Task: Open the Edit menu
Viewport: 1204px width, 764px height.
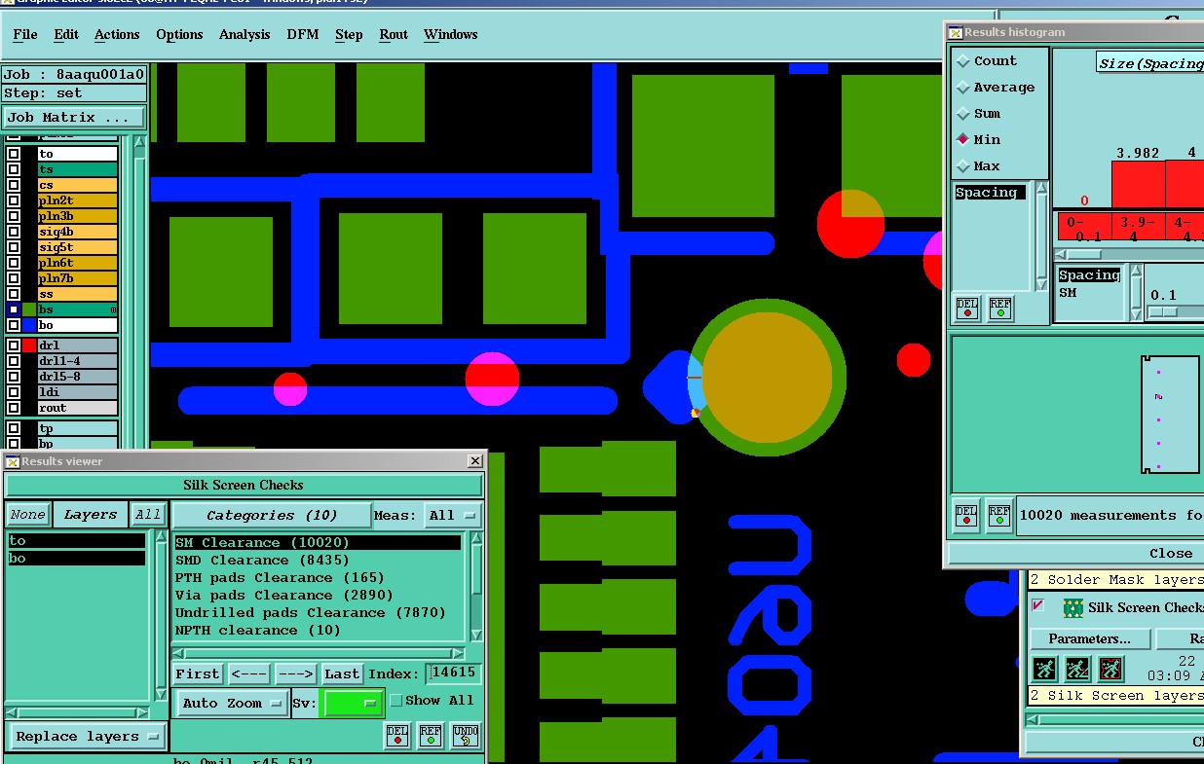Action: [x=66, y=34]
